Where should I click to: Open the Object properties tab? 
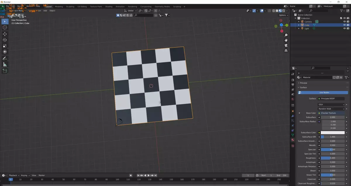293,111
